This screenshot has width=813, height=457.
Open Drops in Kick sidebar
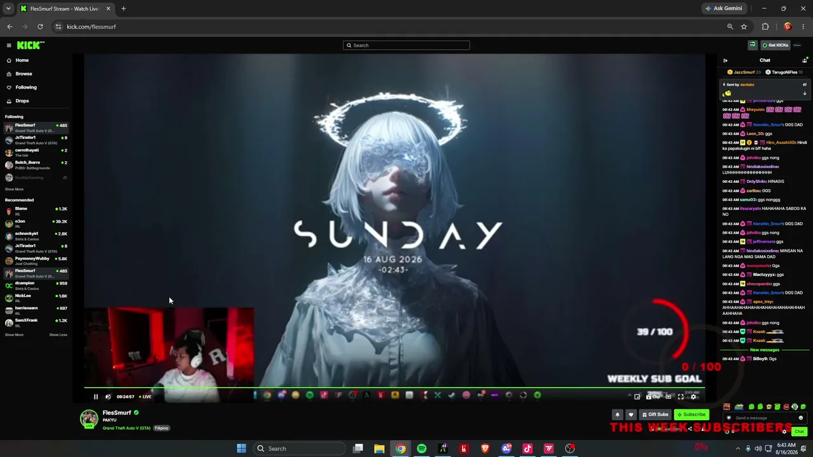pyautogui.click(x=37, y=101)
